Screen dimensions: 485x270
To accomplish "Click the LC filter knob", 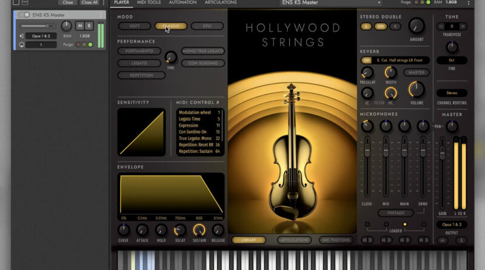I will [x=367, y=93].
